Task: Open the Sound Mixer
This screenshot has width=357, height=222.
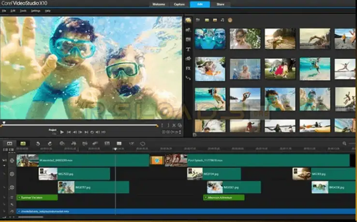Action: (x=74, y=143)
